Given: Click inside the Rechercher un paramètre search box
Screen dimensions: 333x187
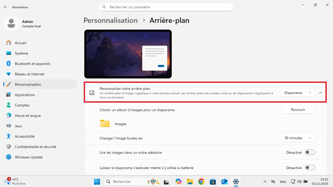Looking at the screenshot, I should 166,7.
